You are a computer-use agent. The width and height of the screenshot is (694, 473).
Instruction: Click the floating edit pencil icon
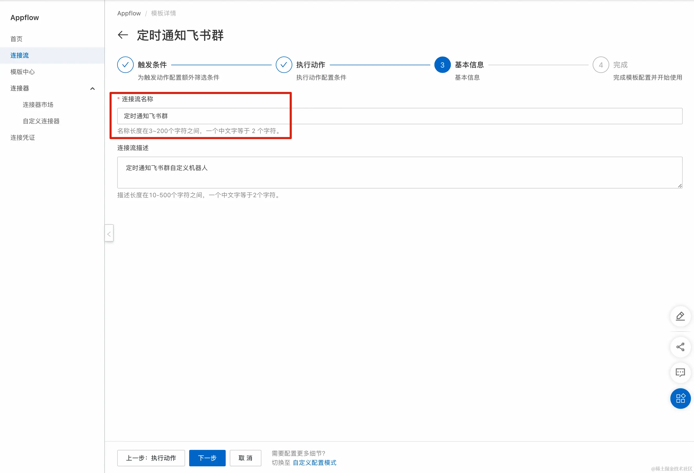[680, 316]
